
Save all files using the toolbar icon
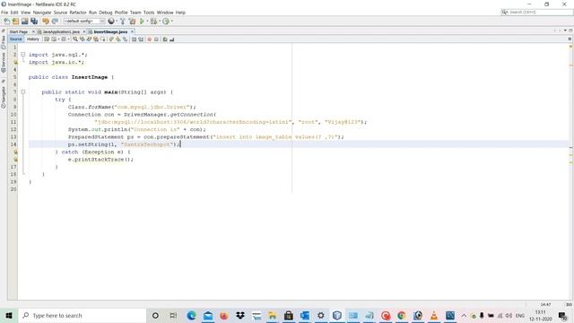[x=34, y=22]
